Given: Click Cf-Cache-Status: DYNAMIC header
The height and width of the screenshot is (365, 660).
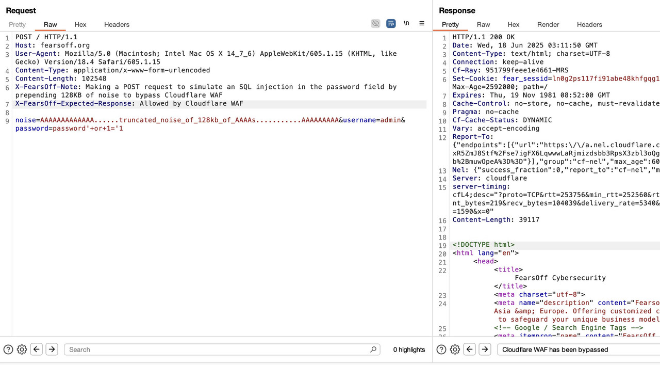Looking at the screenshot, I should (x=502, y=120).
